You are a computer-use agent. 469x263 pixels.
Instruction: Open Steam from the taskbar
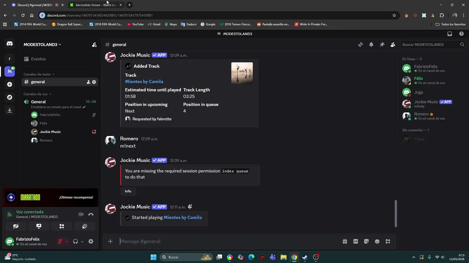click(305, 257)
